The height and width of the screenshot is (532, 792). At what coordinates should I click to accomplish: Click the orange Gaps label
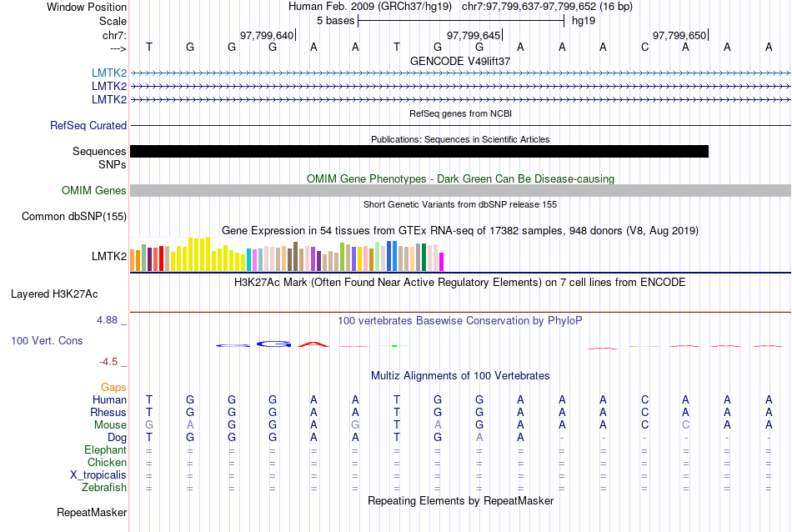tap(113, 388)
